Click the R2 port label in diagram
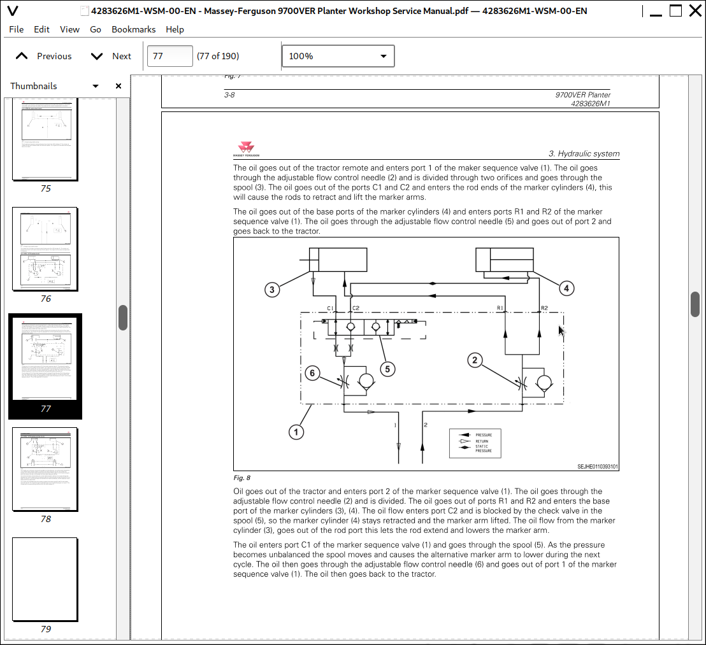This screenshot has width=706, height=645. pos(544,308)
